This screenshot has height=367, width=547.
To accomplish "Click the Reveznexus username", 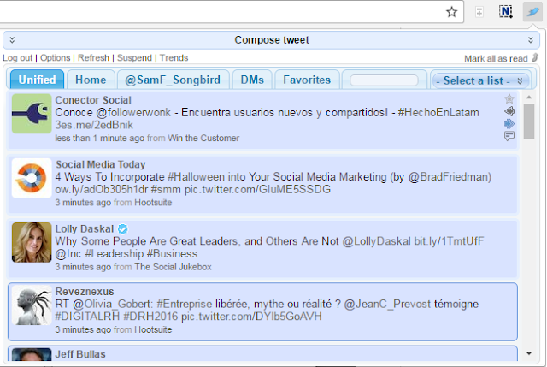I will 85,291.
